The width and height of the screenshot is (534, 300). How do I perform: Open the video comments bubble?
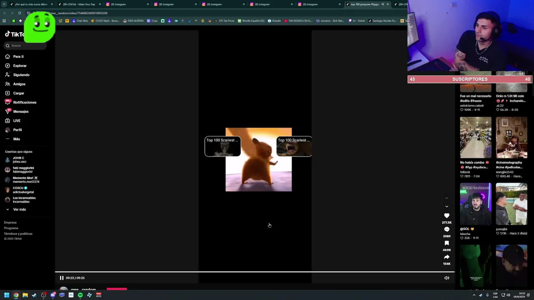coord(446,229)
